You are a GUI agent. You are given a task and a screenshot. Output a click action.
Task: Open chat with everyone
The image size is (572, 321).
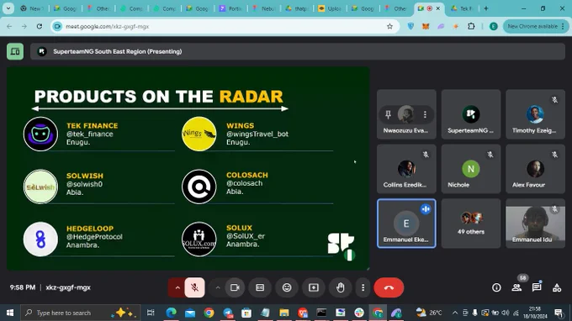point(537,287)
